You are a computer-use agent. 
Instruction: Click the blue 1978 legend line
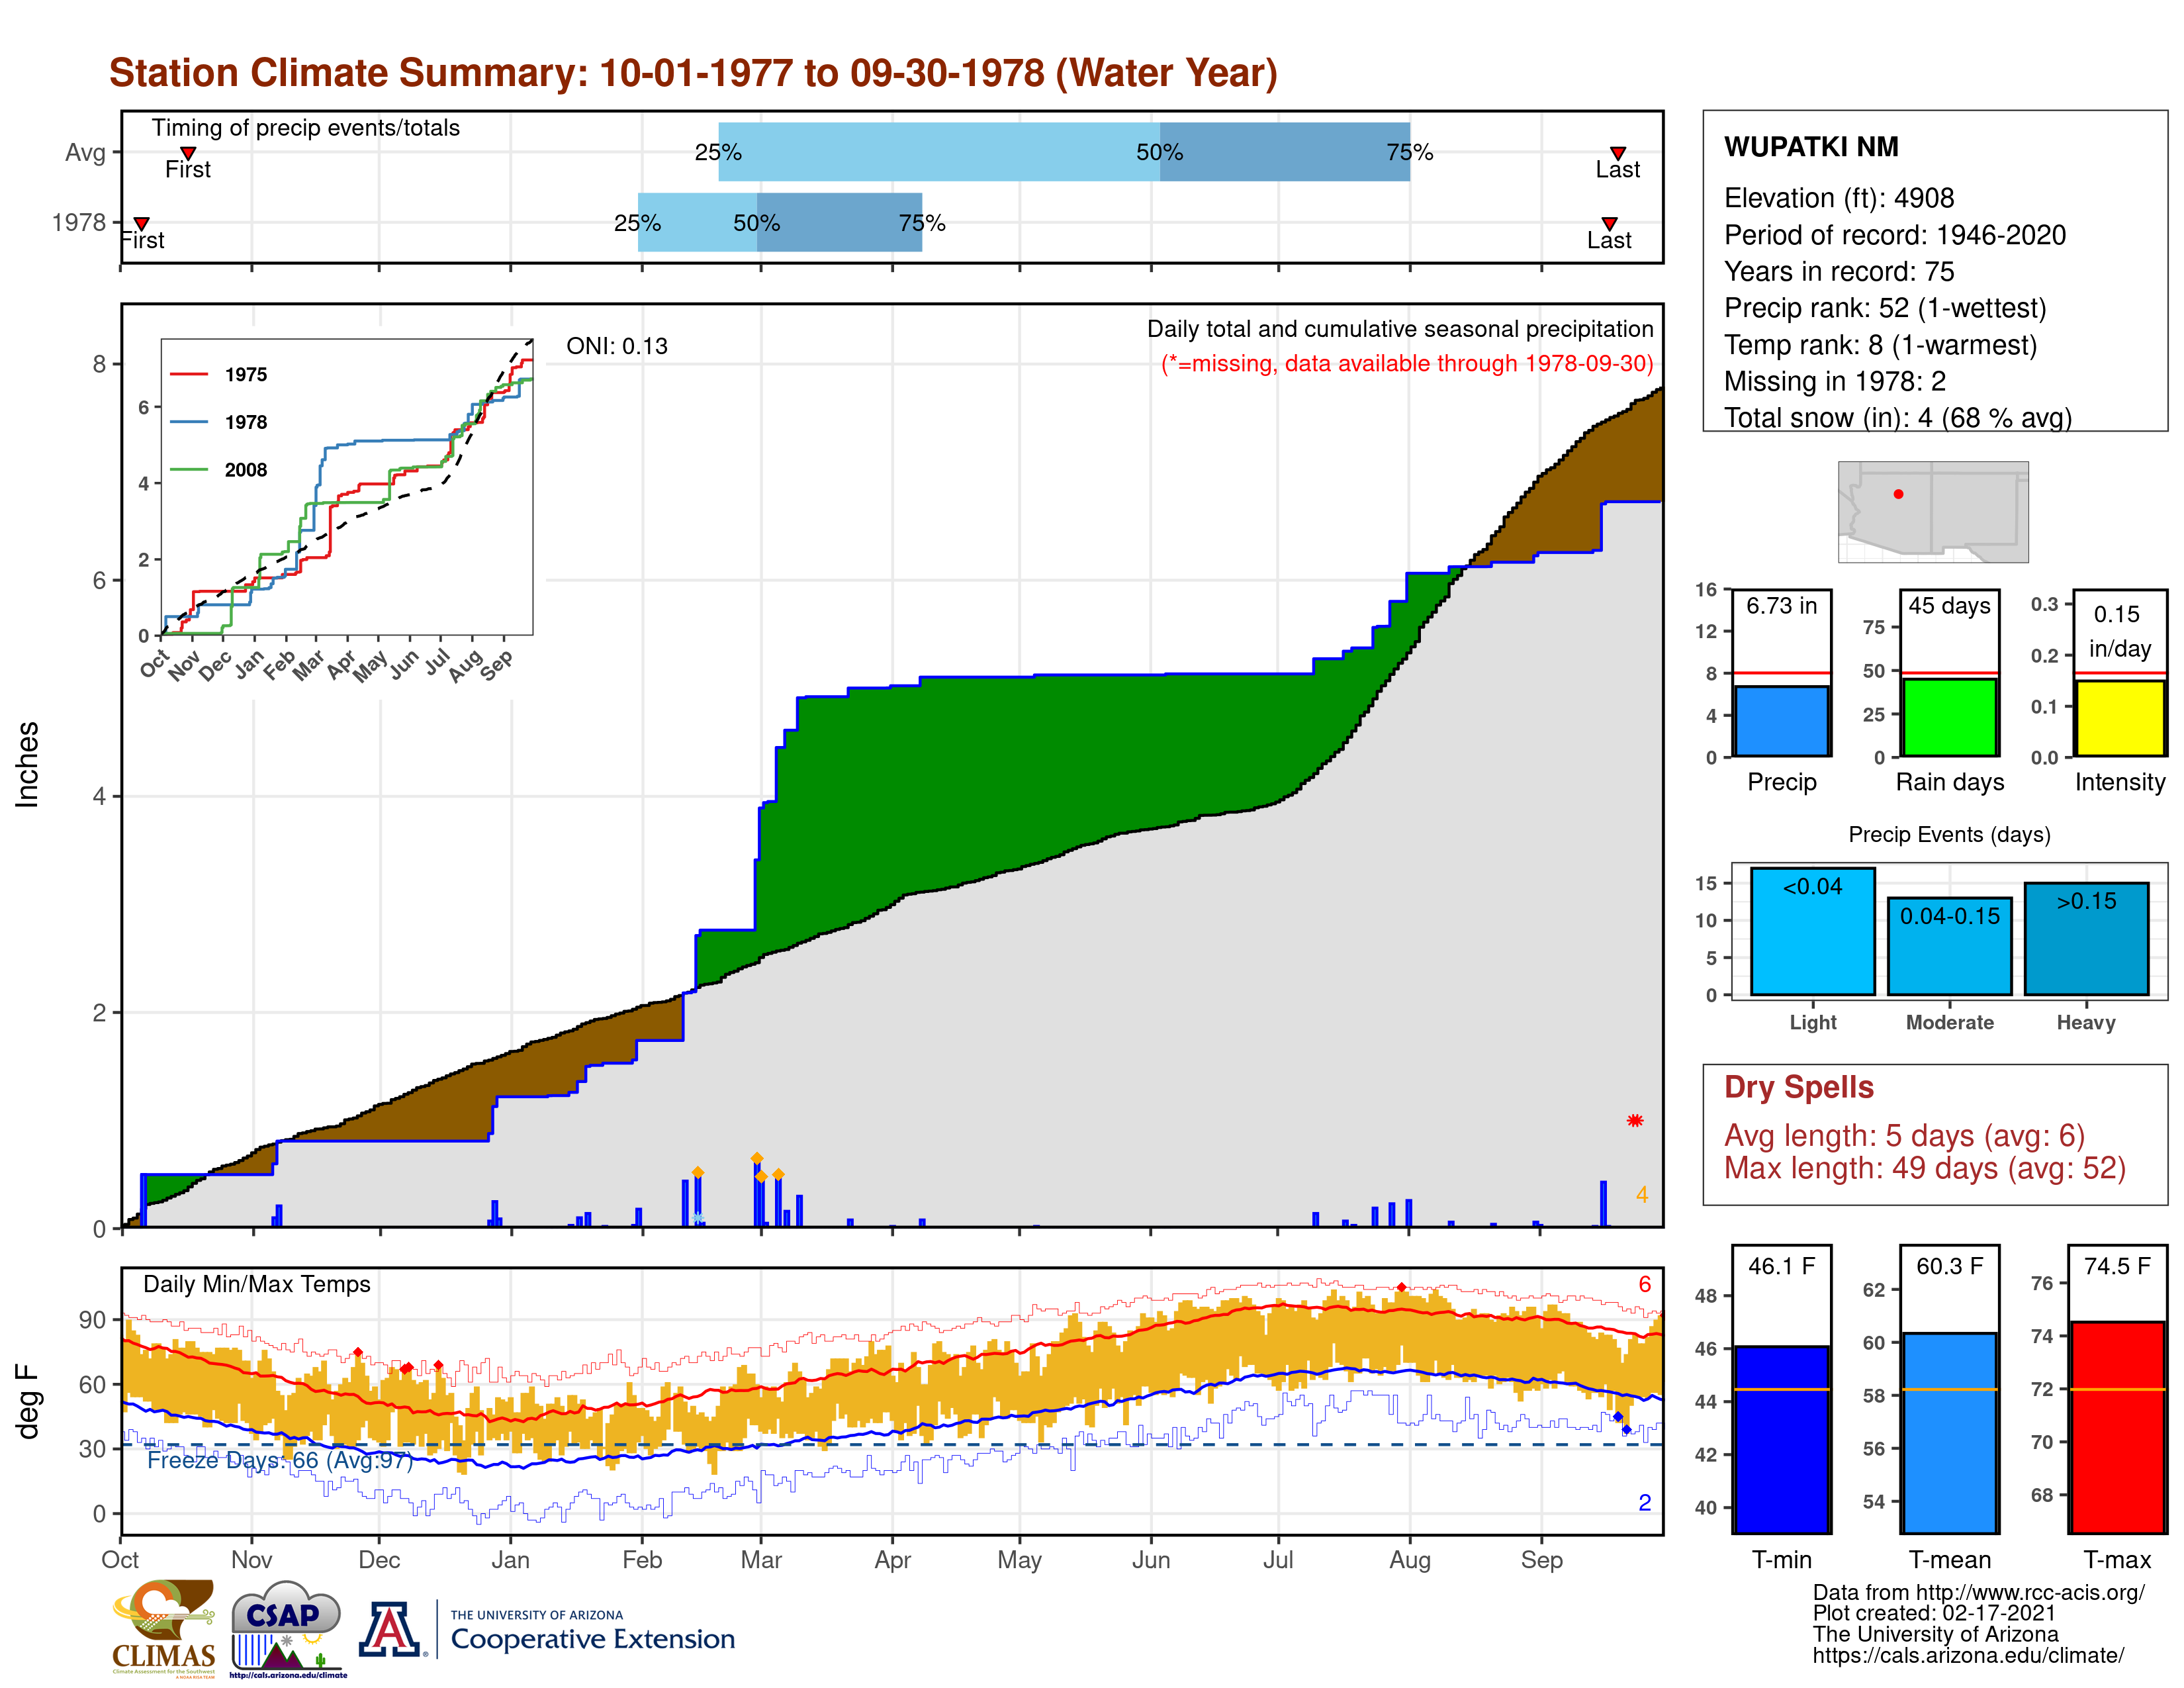pyautogui.click(x=188, y=422)
